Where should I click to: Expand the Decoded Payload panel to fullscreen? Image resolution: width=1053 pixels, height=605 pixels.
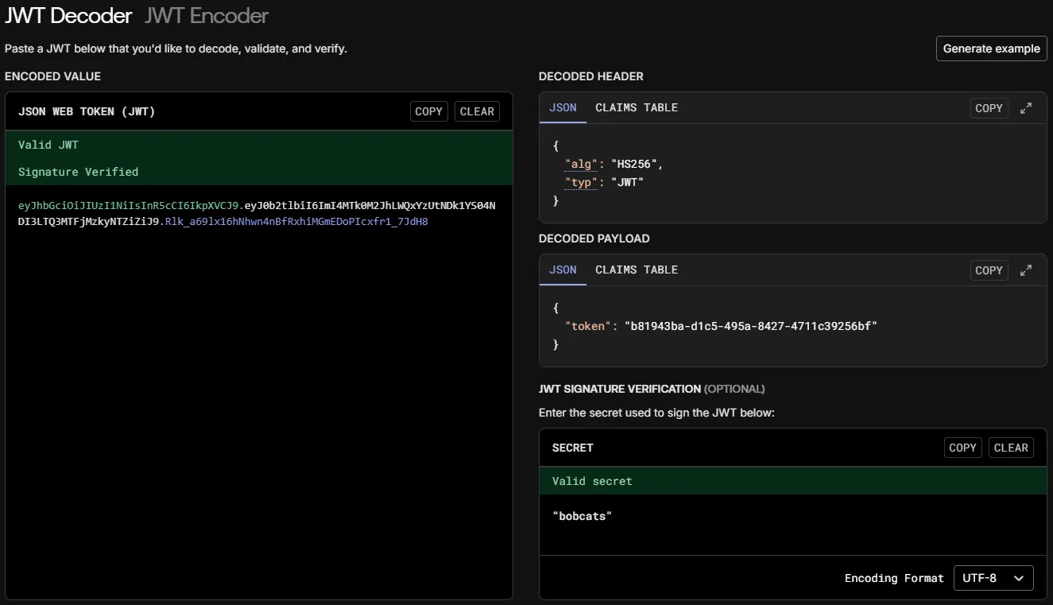point(1026,270)
